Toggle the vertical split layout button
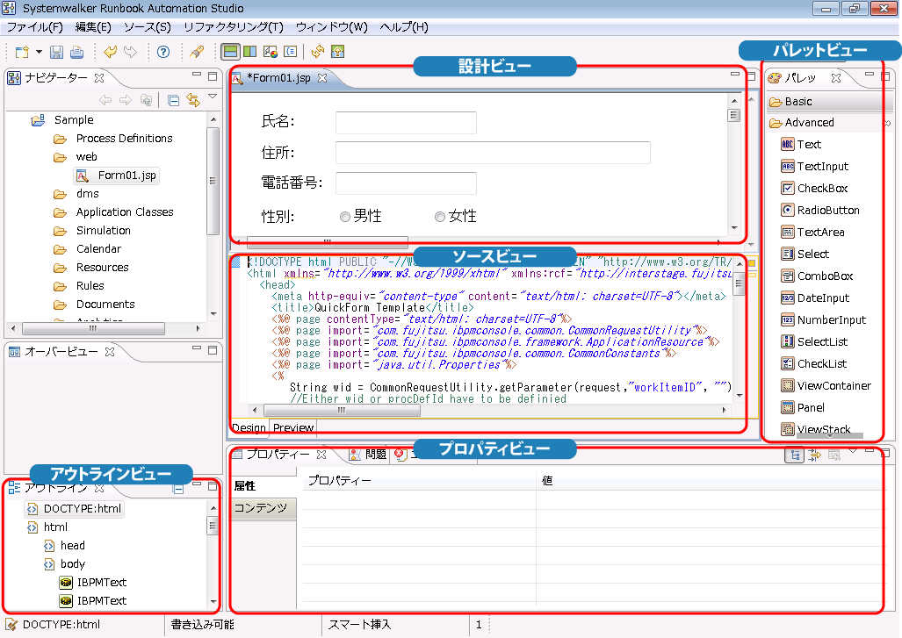 [x=250, y=52]
